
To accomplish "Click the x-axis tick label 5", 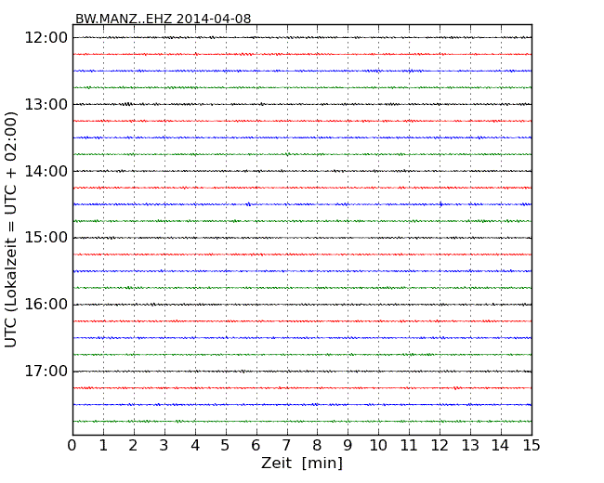I will 225,446.
